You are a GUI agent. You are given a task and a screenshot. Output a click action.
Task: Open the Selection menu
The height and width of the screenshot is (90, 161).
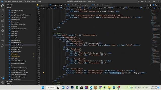(15, 2)
